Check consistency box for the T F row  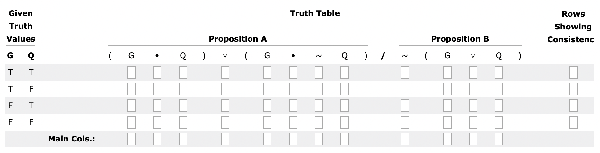[x=573, y=89]
